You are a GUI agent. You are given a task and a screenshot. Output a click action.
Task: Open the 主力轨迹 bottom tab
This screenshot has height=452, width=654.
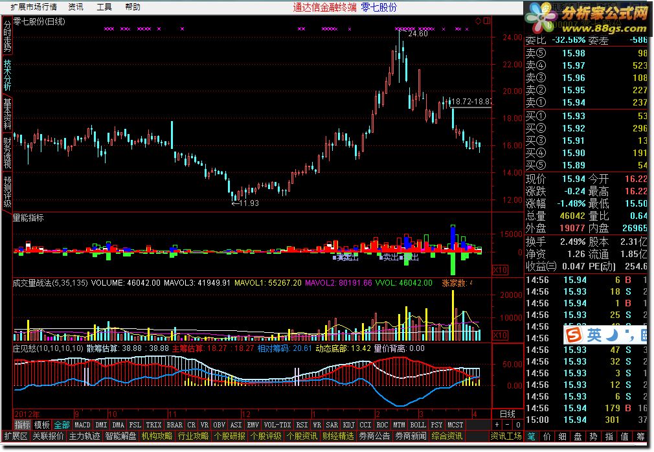(84, 436)
